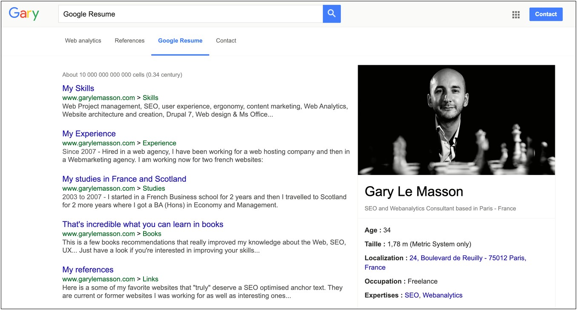
Task: Click the About 10 000 000 000 000 cells text
Action: tap(122, 75)
